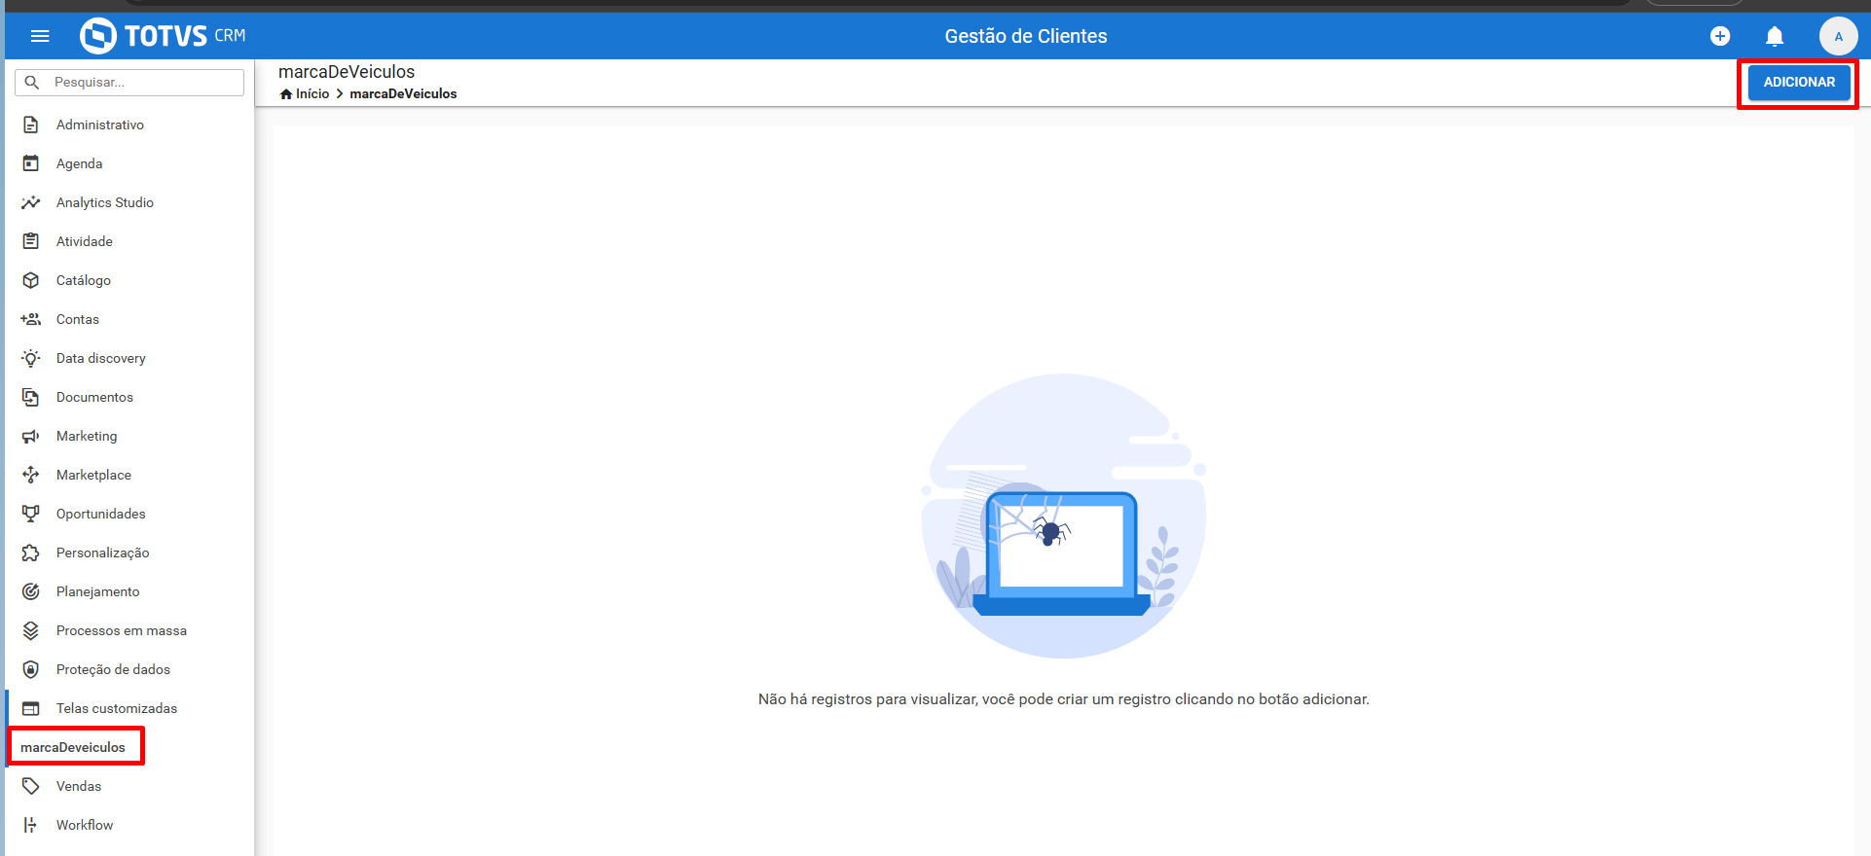Click the Vendas tag icon
This screenshot has width=1871, height=856.
coord(31,786)
